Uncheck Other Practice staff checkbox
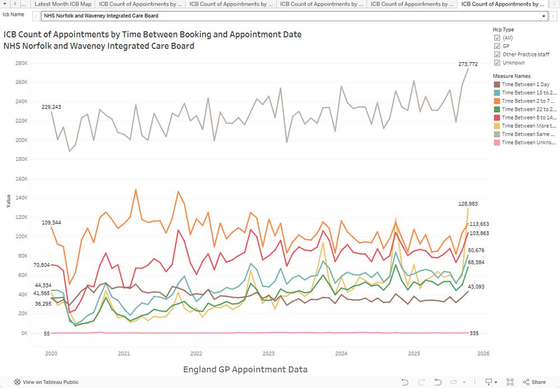The height and width of the screenshot is (388, 560). point(497,54)
